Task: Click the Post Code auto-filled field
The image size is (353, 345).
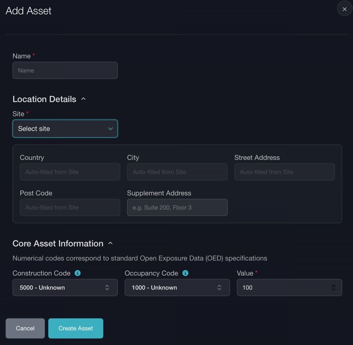Action: pos(70,207)
